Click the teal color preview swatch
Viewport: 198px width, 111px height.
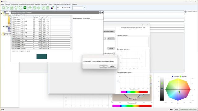tap(41, 56)
